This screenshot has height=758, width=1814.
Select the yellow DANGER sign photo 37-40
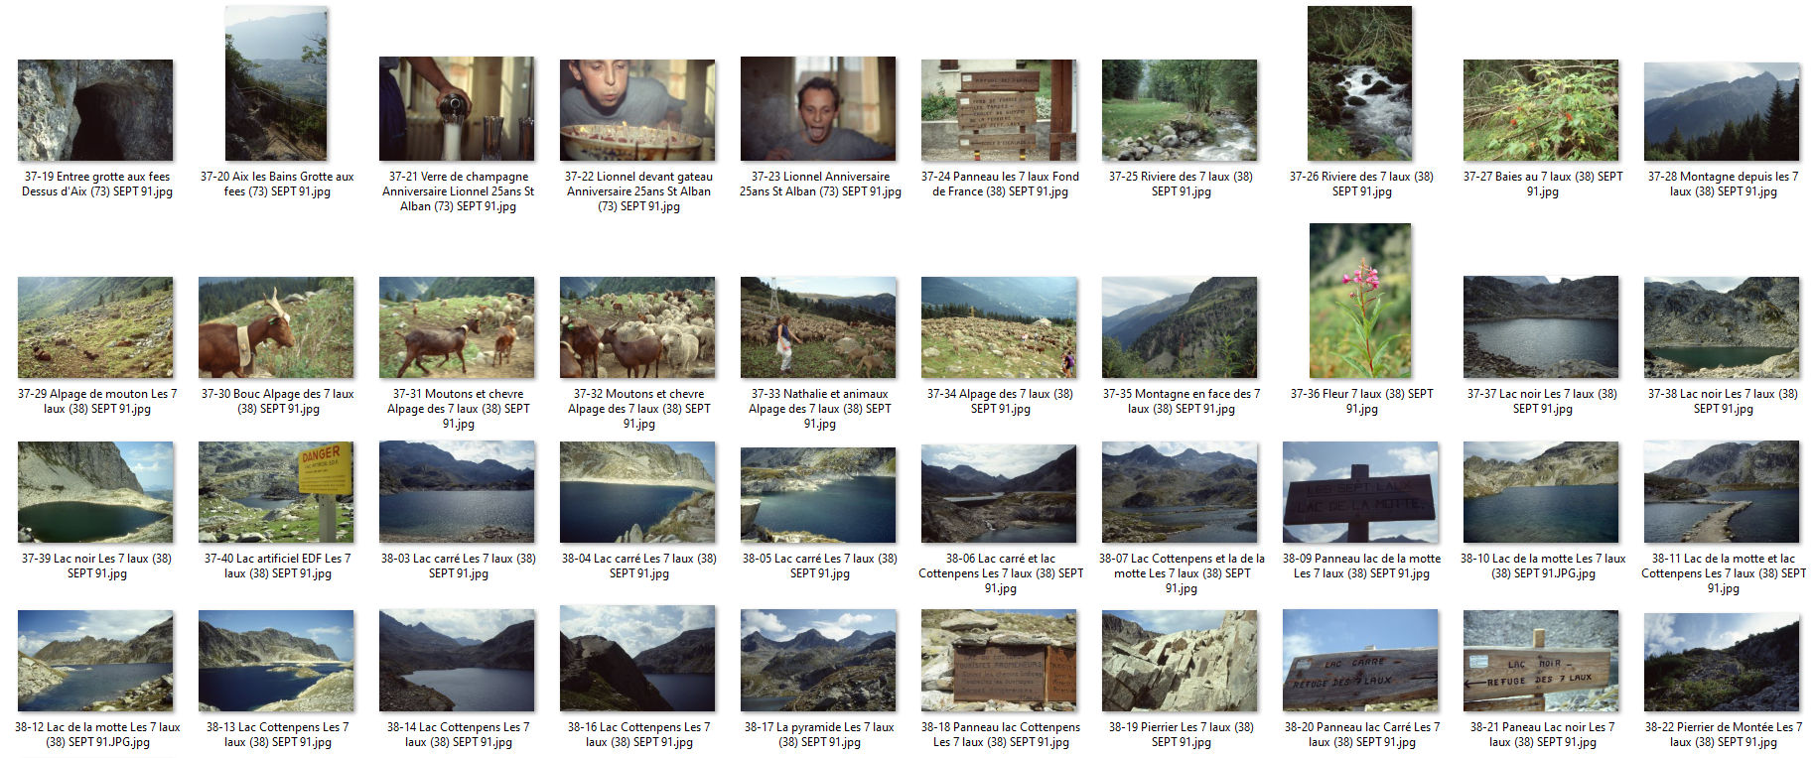[276, 492]
